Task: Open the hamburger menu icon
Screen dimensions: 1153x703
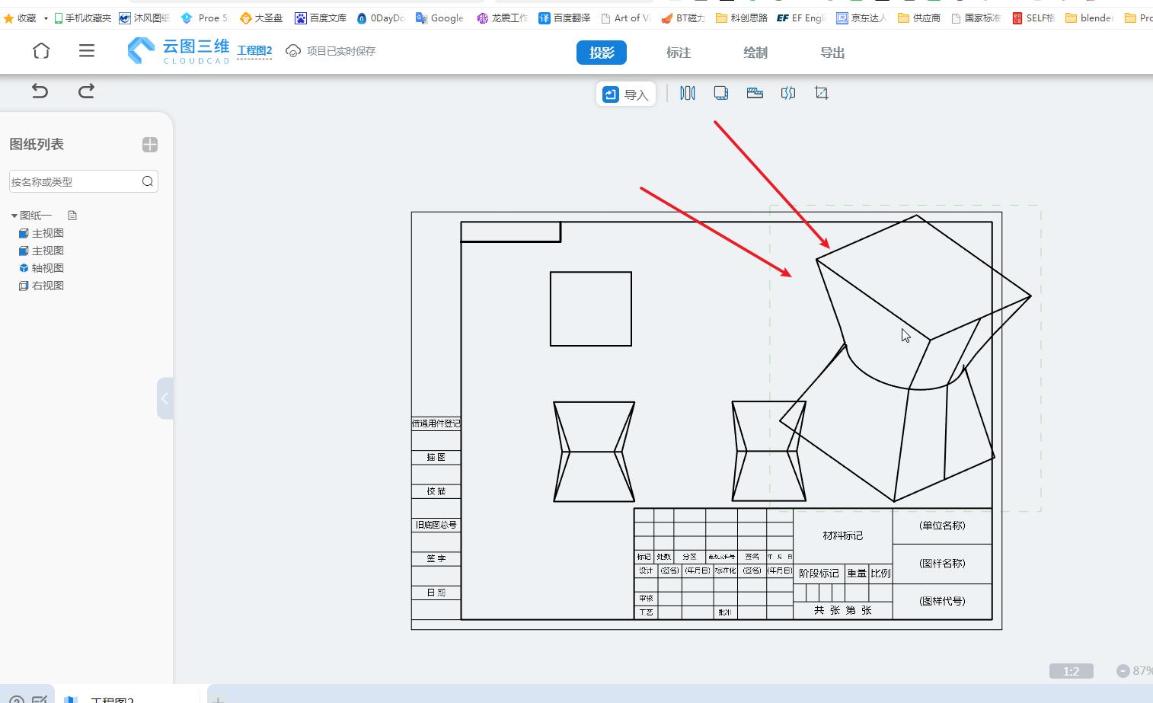Action: (x=87, y=51)
